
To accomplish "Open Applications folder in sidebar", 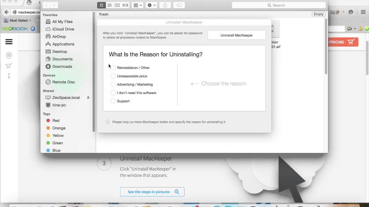I will [63, 44].
